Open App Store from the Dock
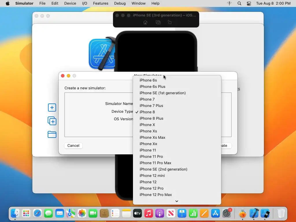 pos(215,214)
